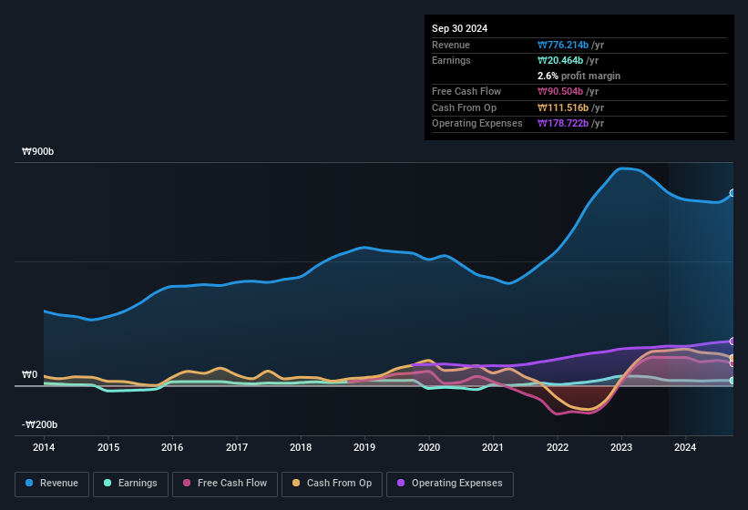748x510 pixels.
Task: Click the ₩90.504b free cash flow value
Action: click(x=560, y=91)
